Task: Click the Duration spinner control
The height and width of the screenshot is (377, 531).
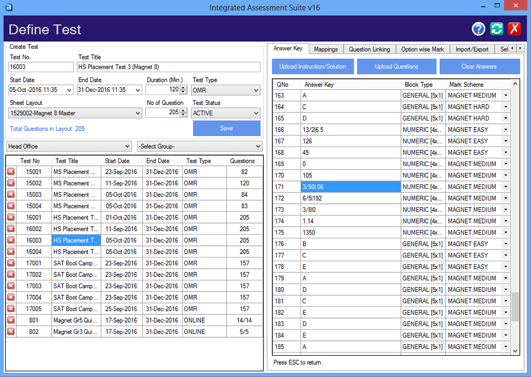Action: click(183, 90)
